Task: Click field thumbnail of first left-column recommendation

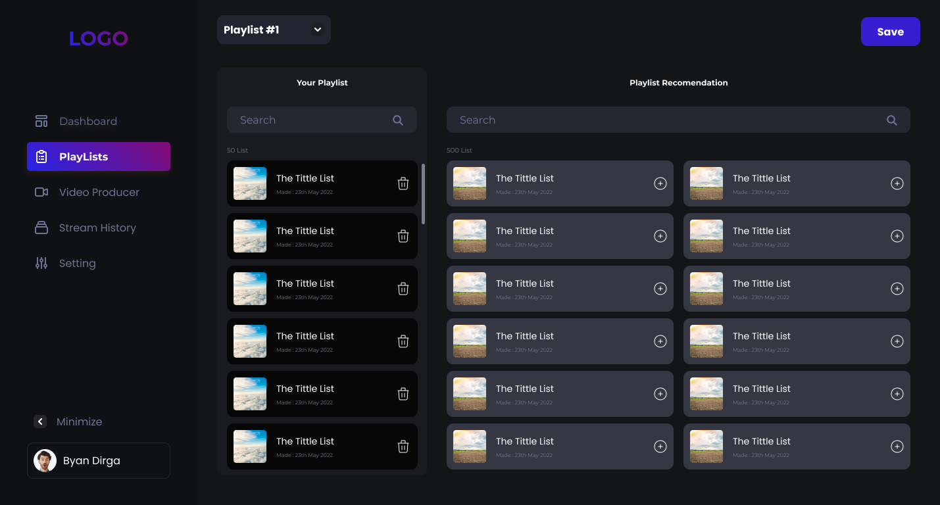Action: point(470,183)
